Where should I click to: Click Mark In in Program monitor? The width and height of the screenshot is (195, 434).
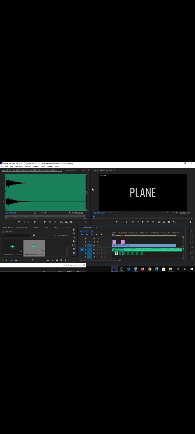pyautogui.click(x=122, y=222)
